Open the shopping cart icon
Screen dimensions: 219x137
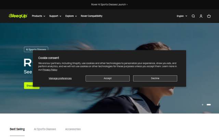(209, 16)
